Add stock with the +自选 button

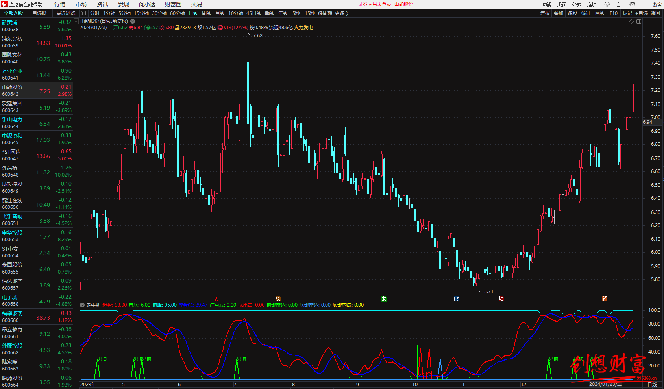pyautogui.click(x=642, y=13)
